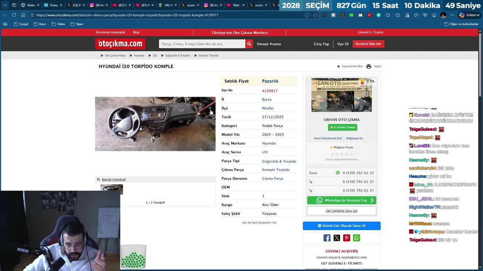
Task: Open workspaces icon beside tab list
Action: pyautogui.click(x=14, y=5)
